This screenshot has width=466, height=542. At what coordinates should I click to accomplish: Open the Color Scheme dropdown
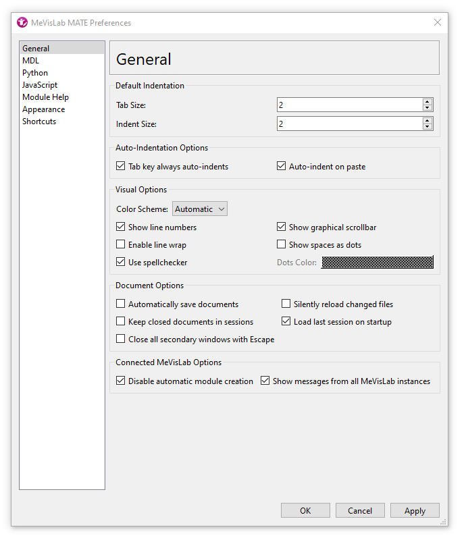pos(200,209)
